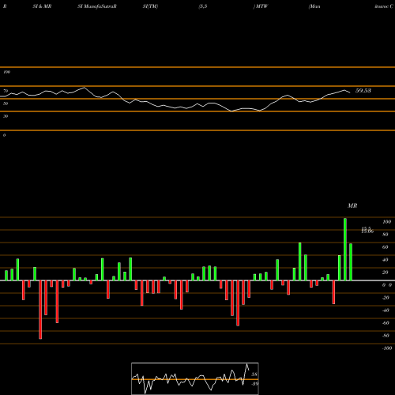Click the -100 label on MR axis

[387, 348]
